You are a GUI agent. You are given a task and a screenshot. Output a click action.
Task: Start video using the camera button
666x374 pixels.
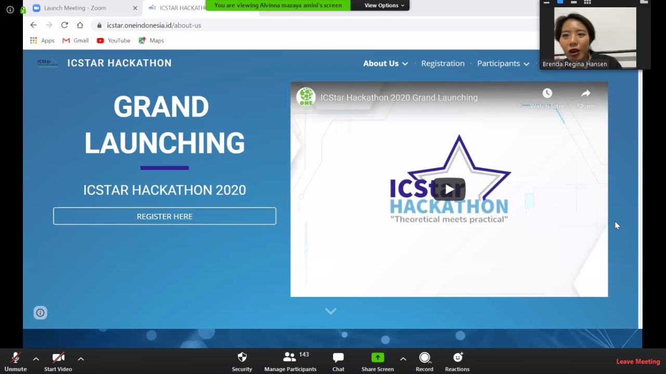(x=58, y=361)
